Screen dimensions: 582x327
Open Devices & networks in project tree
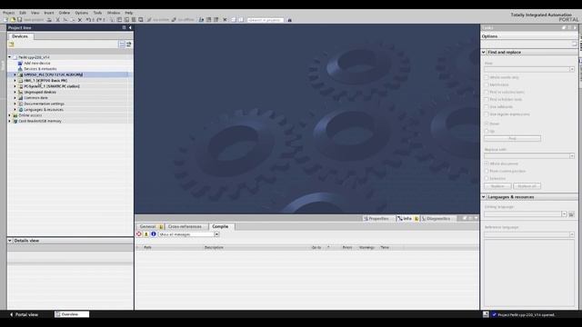(40, 69)
